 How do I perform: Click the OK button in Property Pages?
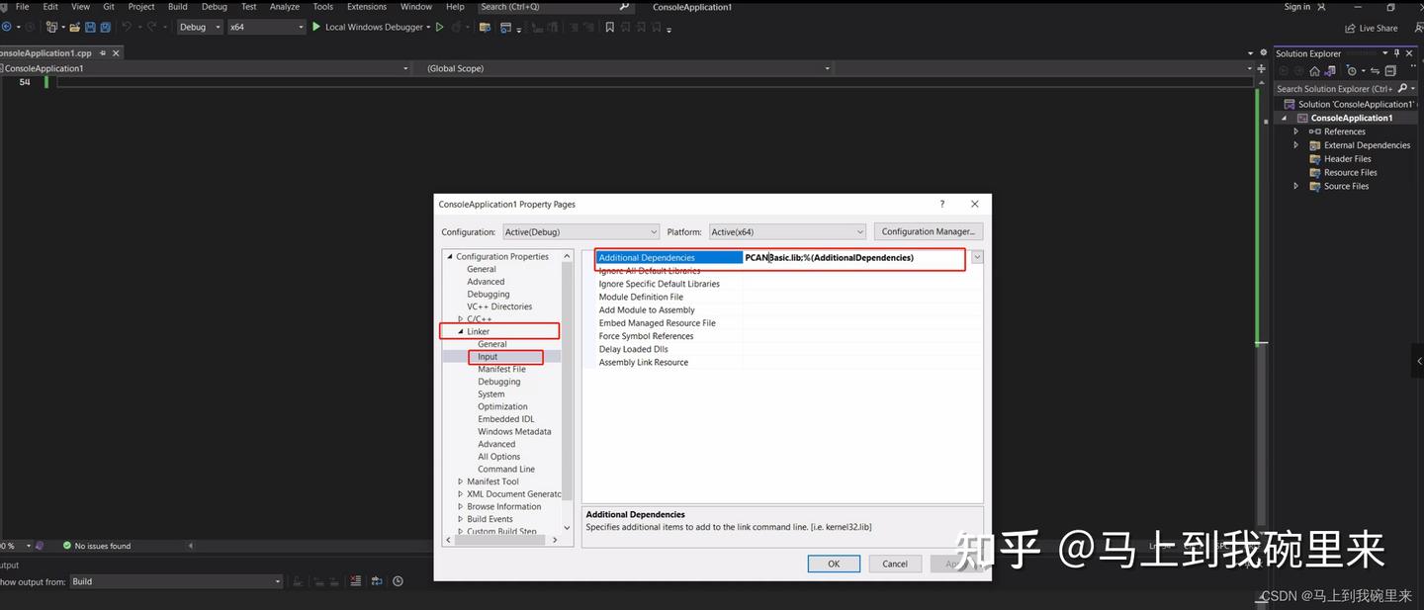[834, 563]
